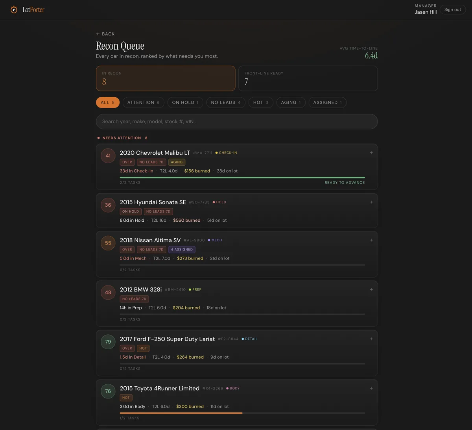The width and height of the screenshot is (472, 430).
Task: Click the Aging tag on Malibu
Action: (177, 162)
